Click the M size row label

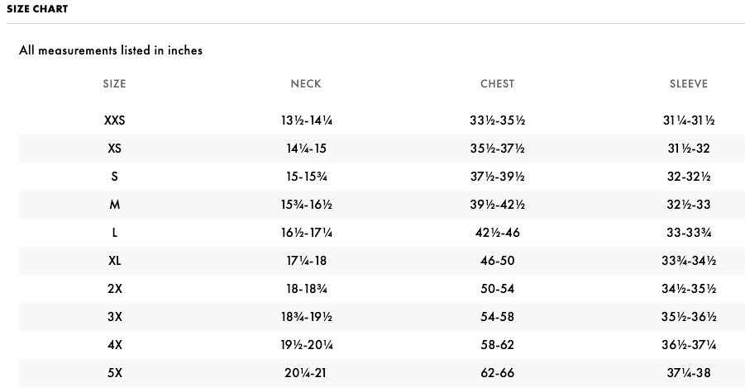[x=114, y=205]
